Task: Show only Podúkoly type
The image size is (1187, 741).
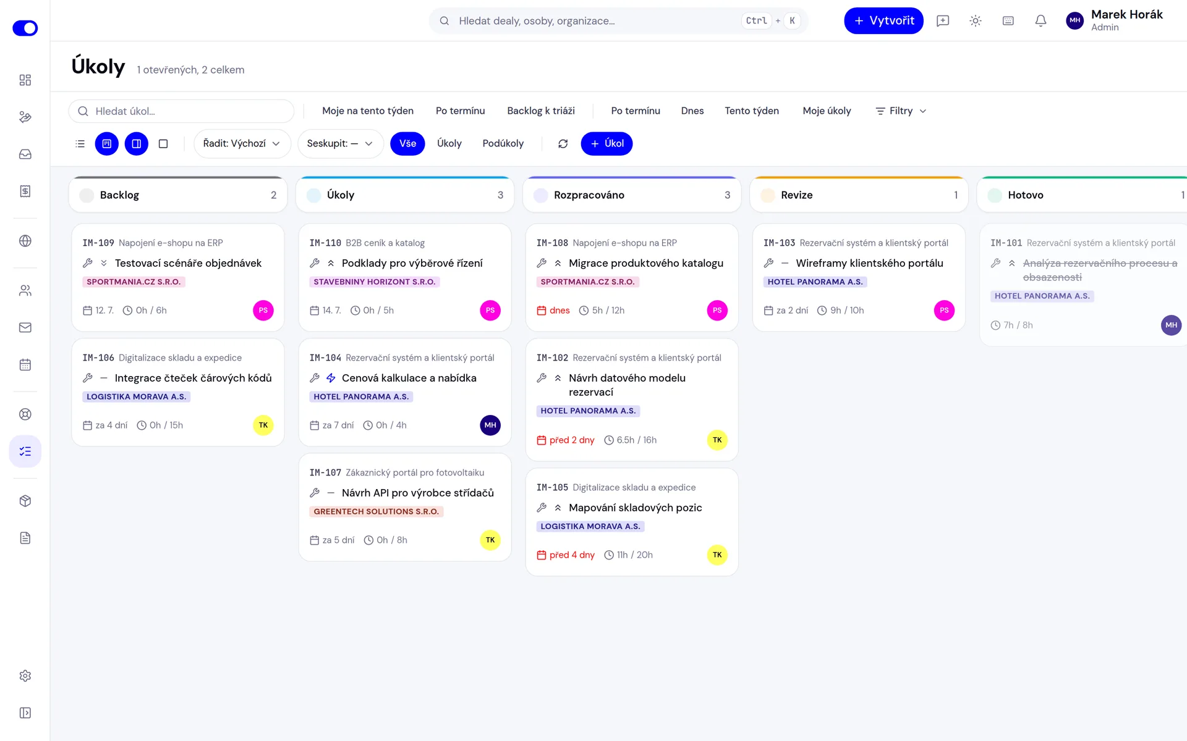Action: point(503,144)
